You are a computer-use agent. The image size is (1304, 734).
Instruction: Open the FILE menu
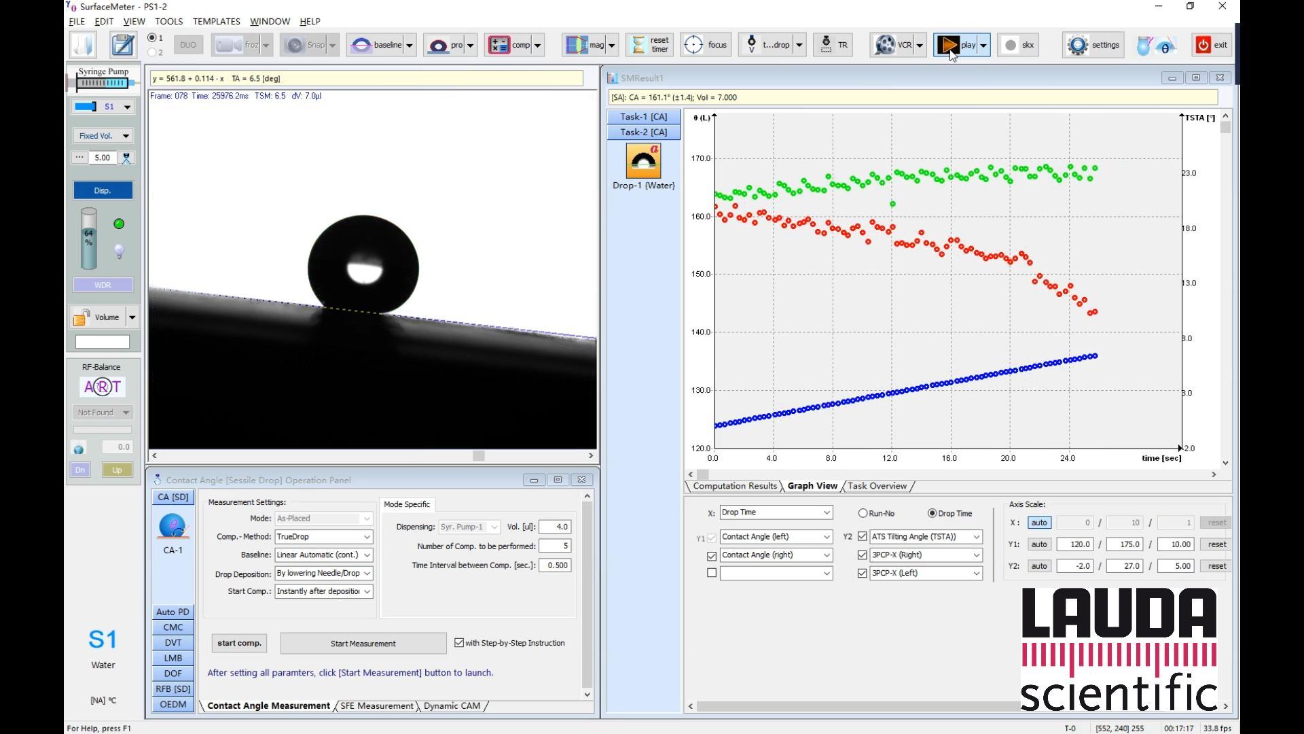coord(77,21)
